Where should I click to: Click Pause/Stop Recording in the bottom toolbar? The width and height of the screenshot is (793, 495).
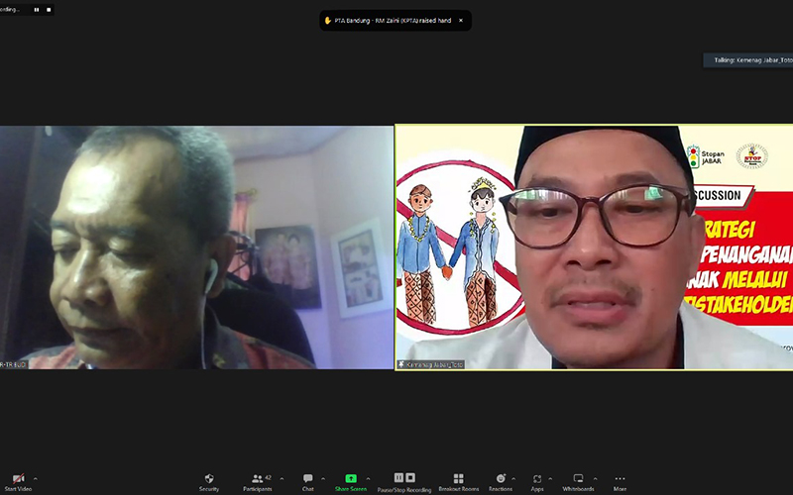[x=403, y=481]
